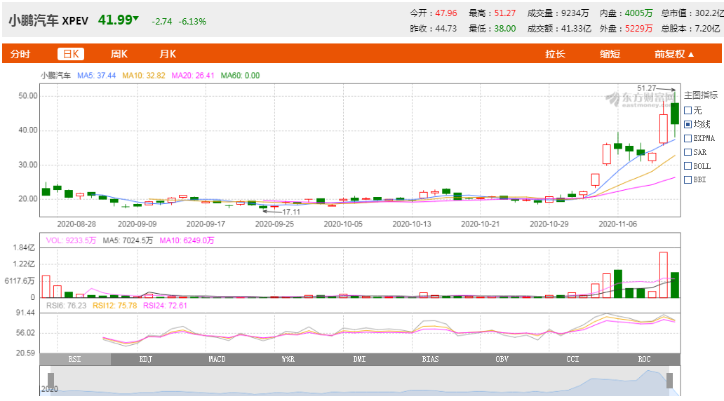Show the OBV indicator tab
This screenshot has width=724, height=401.
coord(502,360)
